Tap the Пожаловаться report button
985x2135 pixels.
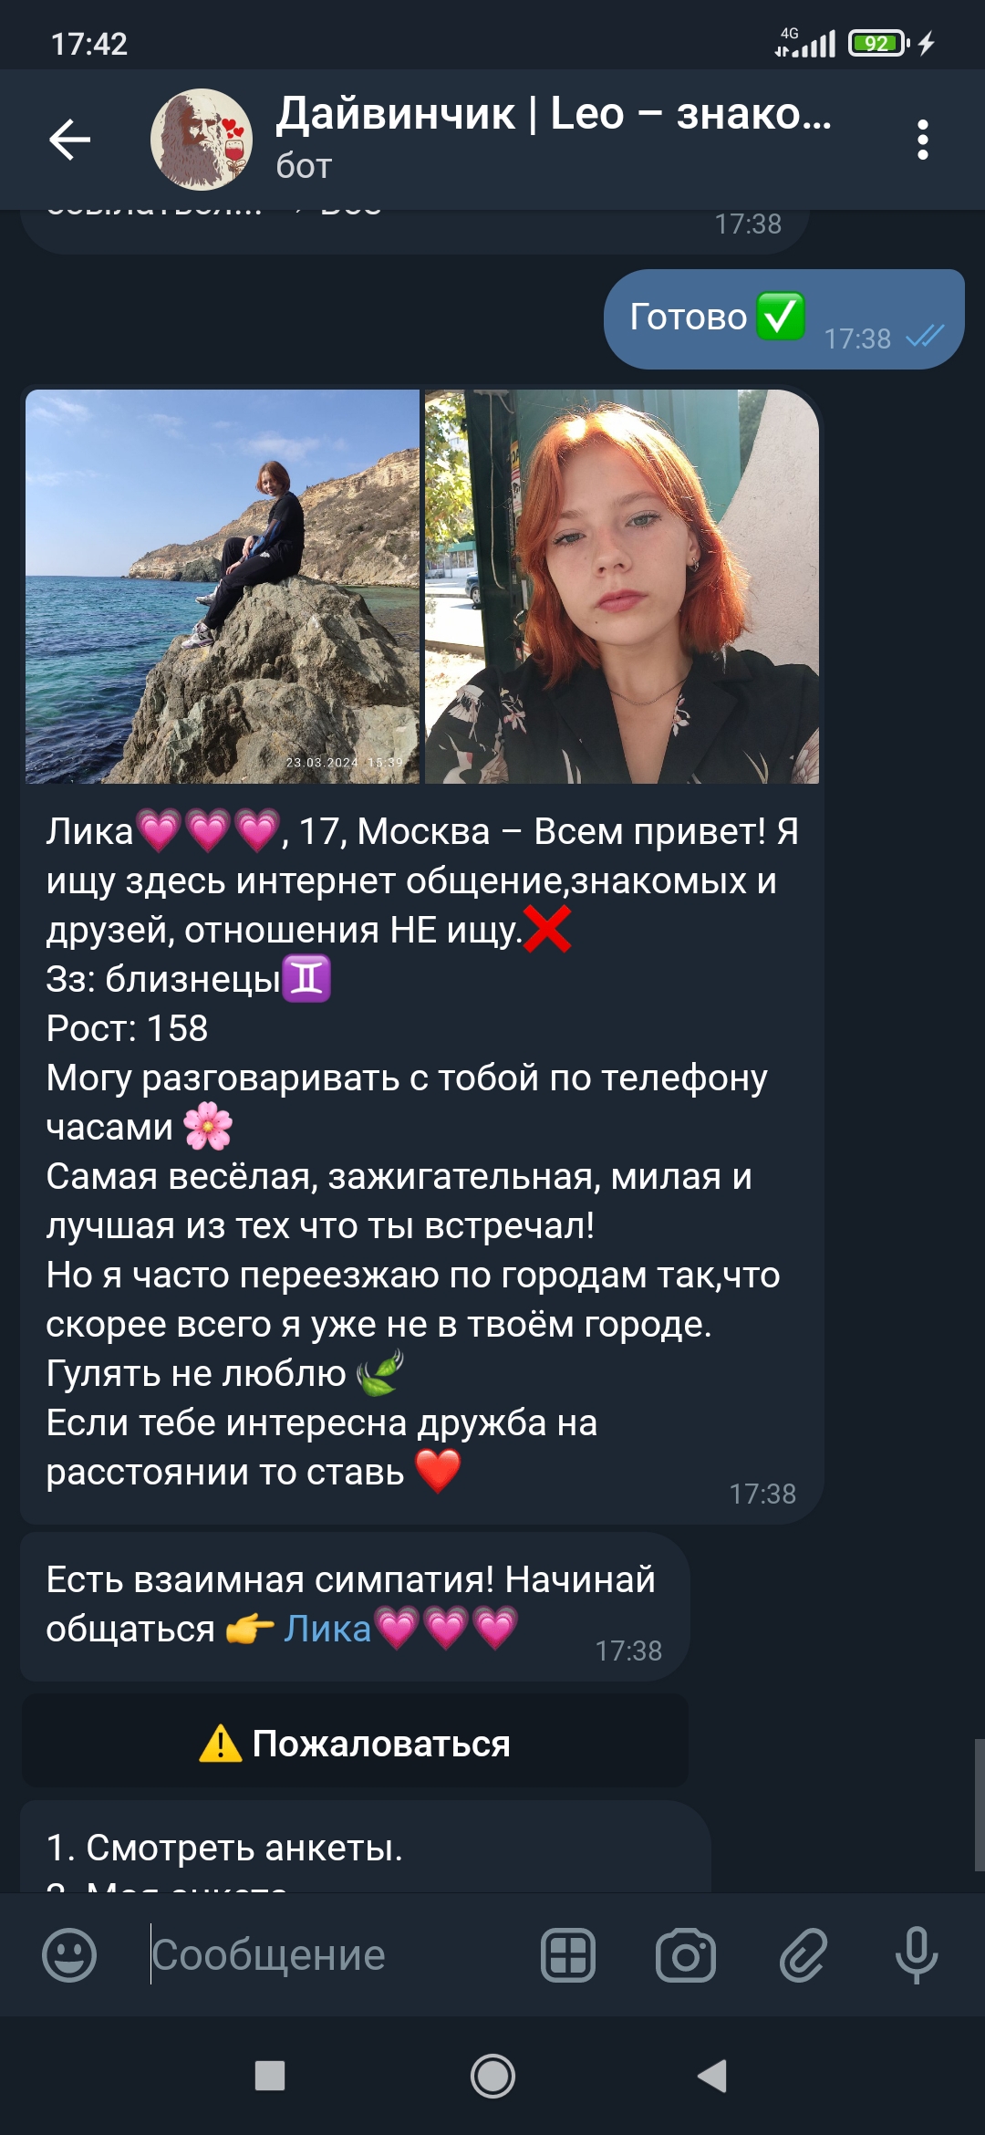point(355,1743)
